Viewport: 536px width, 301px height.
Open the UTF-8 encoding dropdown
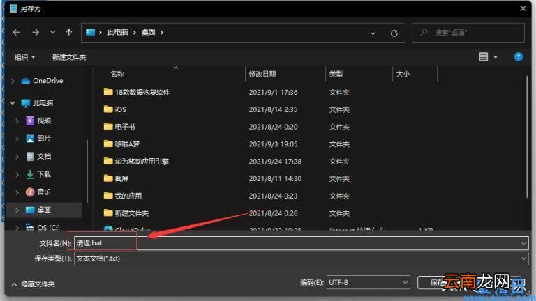[x=368, y=282]
